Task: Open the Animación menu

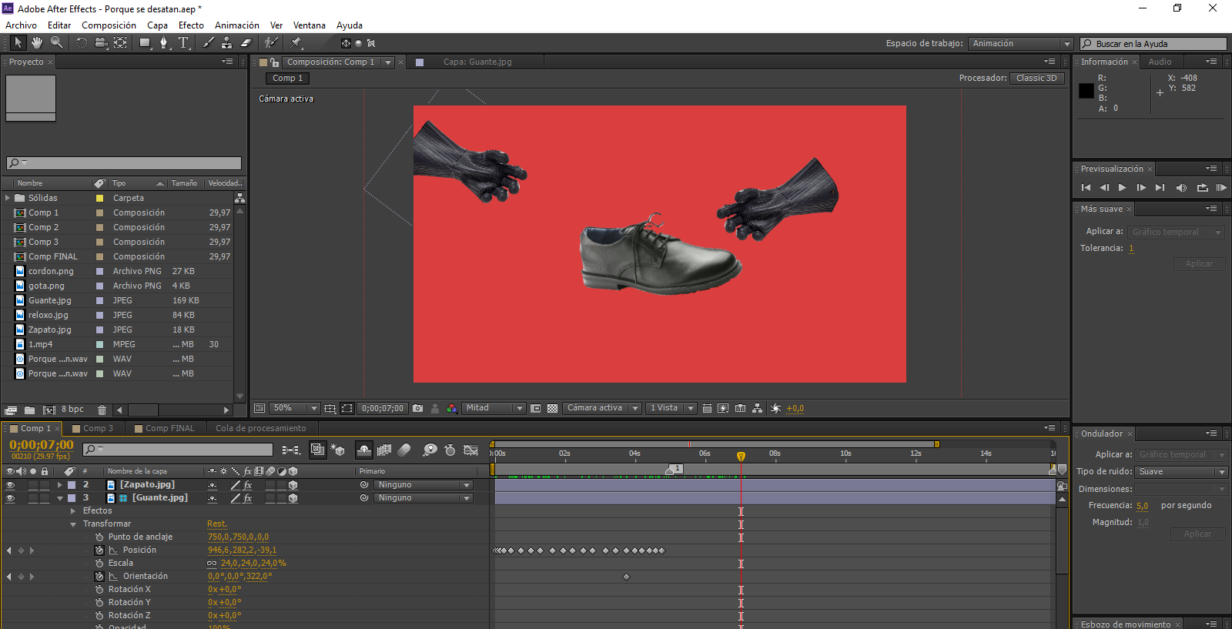Action: (x=237, y=25)
